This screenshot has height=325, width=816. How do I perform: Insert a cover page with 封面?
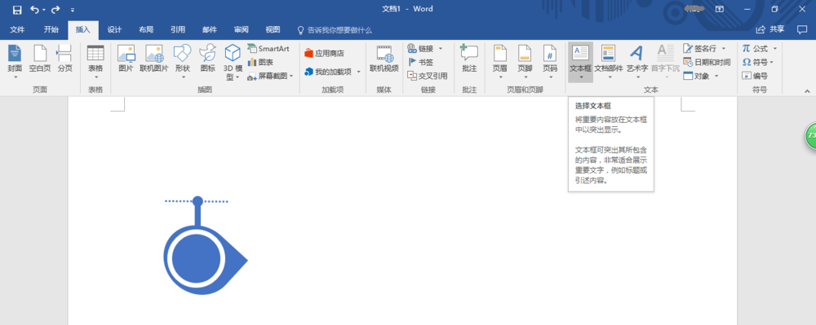coord(15,62)
